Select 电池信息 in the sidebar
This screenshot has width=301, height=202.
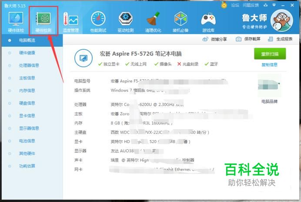[x=32, y=141]
